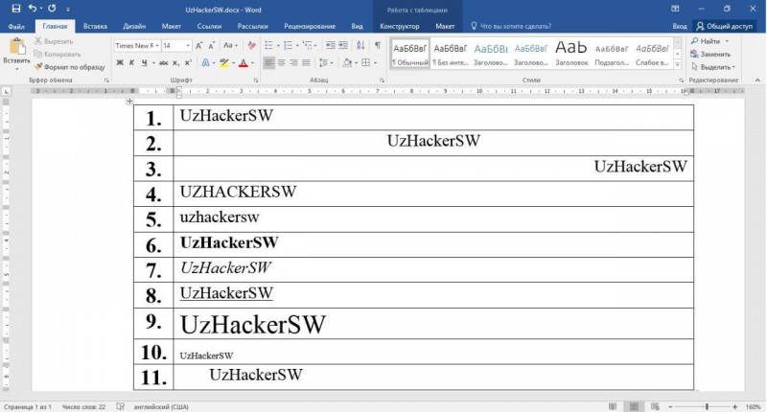Click the Paste (Вставить) clipboard icon
Image resolution: width=767 pixels, height=412 pixels.
click(17, 47)
